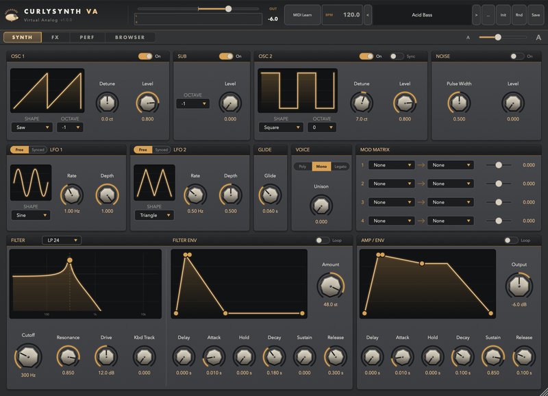This screenshot has height=396, width=548.
Task: Switch to the SYNTH tab
Action: click(23, 38)
